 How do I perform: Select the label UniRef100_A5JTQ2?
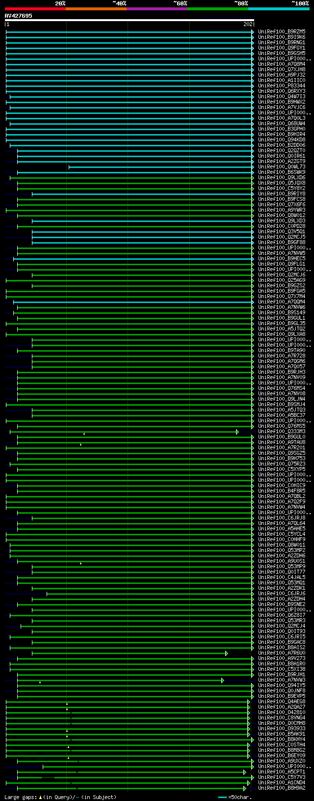pyautogui.click(x=282, y=329)
